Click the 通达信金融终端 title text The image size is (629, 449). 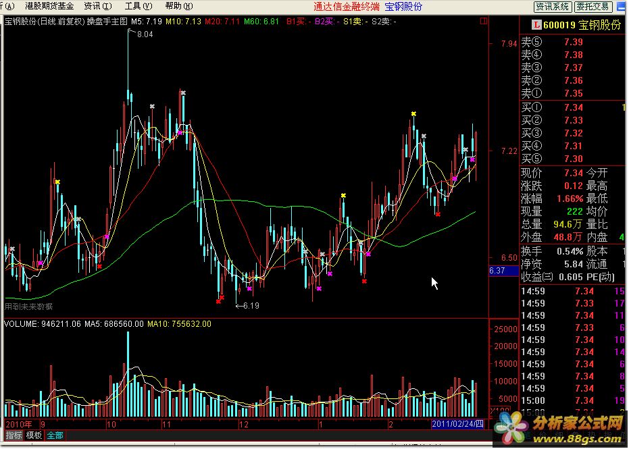[x=346, y=7]
